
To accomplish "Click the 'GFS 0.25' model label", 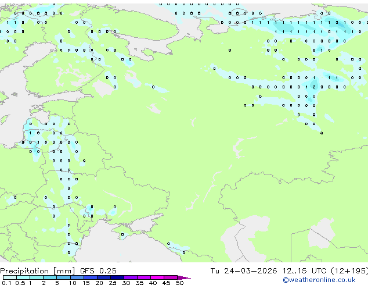I will [x=98, y=271].
